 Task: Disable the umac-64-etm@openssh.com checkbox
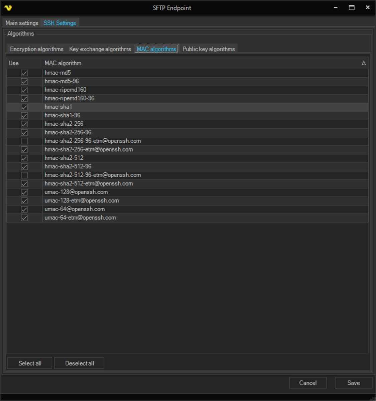(x=24, y=218)
